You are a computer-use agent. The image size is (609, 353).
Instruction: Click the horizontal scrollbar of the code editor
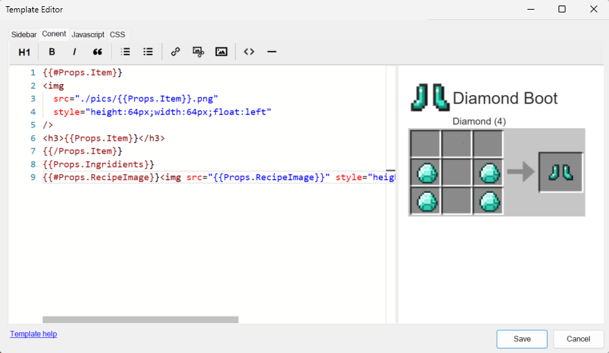(140, 320)
